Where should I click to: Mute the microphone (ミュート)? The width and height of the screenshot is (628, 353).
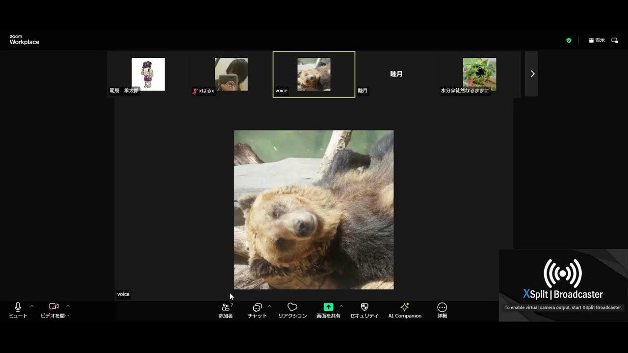coord(18,307)
